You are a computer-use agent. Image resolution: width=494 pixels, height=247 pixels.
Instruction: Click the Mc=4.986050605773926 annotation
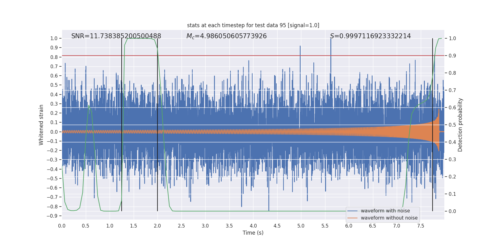[x=226, y=36]
